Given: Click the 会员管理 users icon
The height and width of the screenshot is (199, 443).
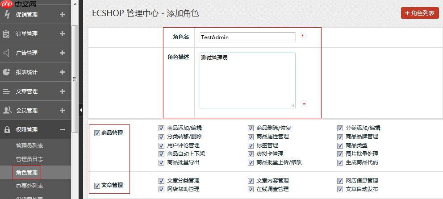Looking at the screenshot, I should pos(7,110).
